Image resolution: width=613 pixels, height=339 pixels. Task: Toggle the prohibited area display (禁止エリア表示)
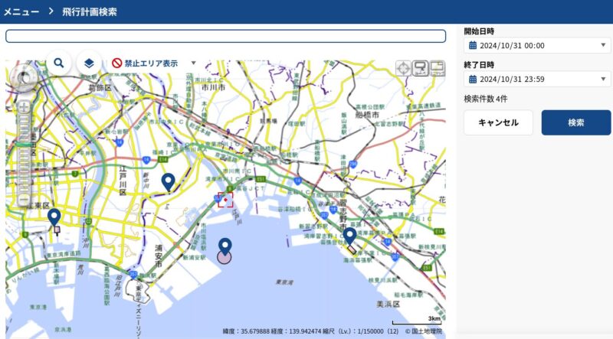pyautogui.click(x=144, y=64)
